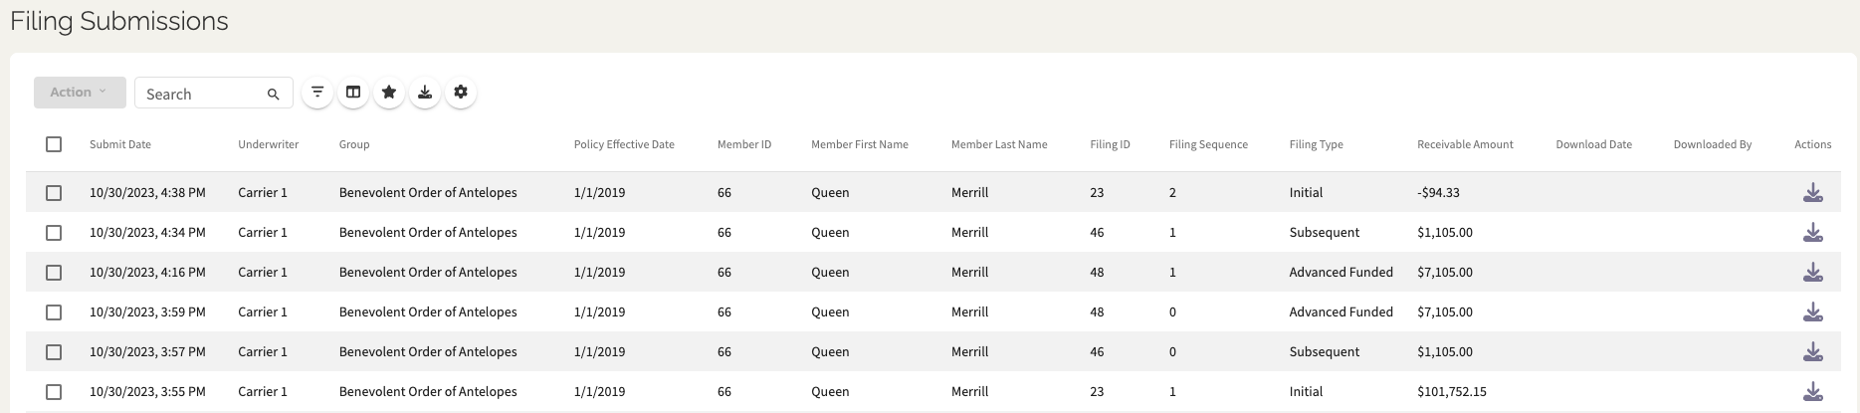Download the 4:34 PM filing row
Viewport: 1860px width, 413px height.
point(1813,233)
